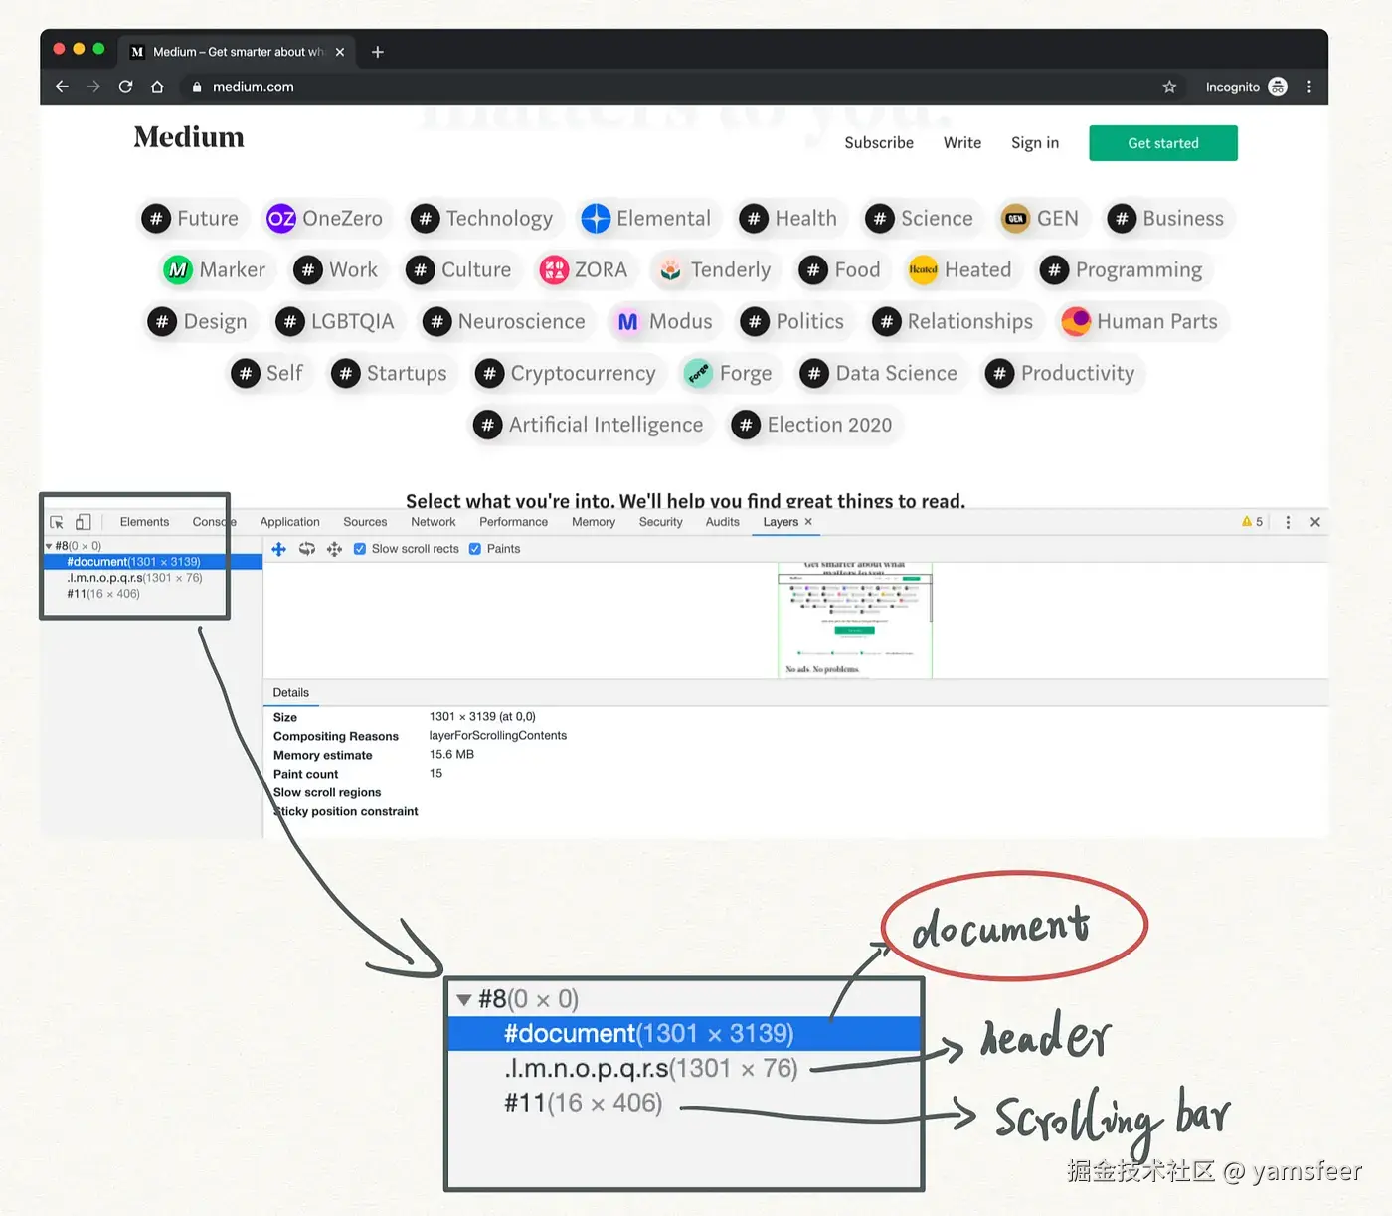
Task: Switch to the Application tab
Action: pos(289,522)
